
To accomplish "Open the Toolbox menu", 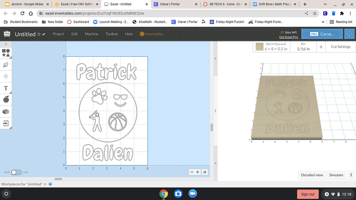I will [x=112, y=34].
